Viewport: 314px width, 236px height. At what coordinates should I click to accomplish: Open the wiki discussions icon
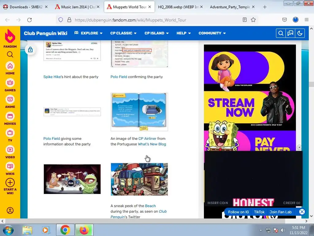pyautogui.click(x=290, y=33)
